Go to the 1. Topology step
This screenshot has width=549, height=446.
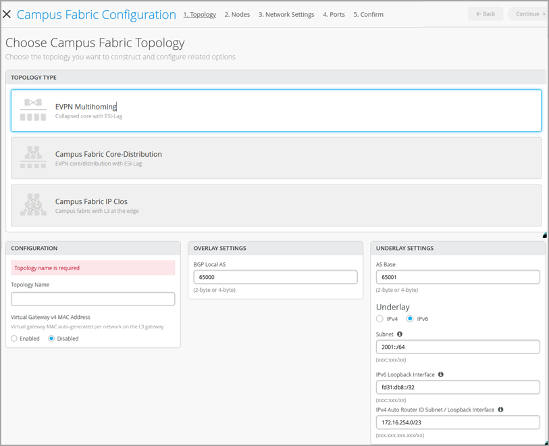coord(200,14)
